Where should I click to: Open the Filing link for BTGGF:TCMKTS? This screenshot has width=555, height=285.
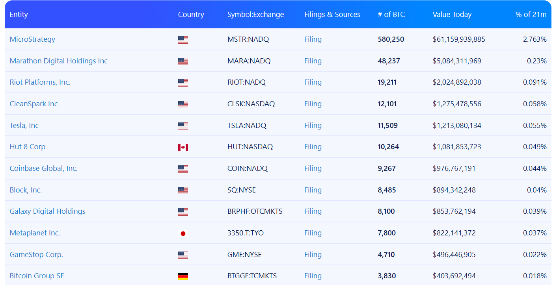click(x=313, y=276)
